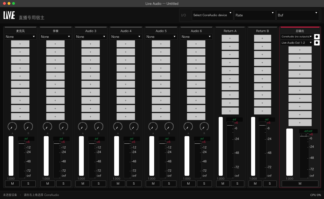Open the 麦克风 input source dropdown
324x199 pixels.
(x=21, y=37)
